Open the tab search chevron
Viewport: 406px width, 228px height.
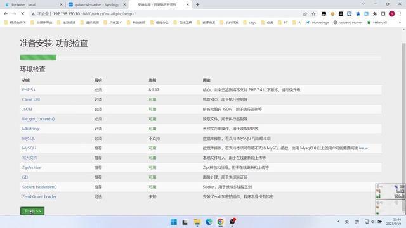pyautogui.click(x=363, y=4)
